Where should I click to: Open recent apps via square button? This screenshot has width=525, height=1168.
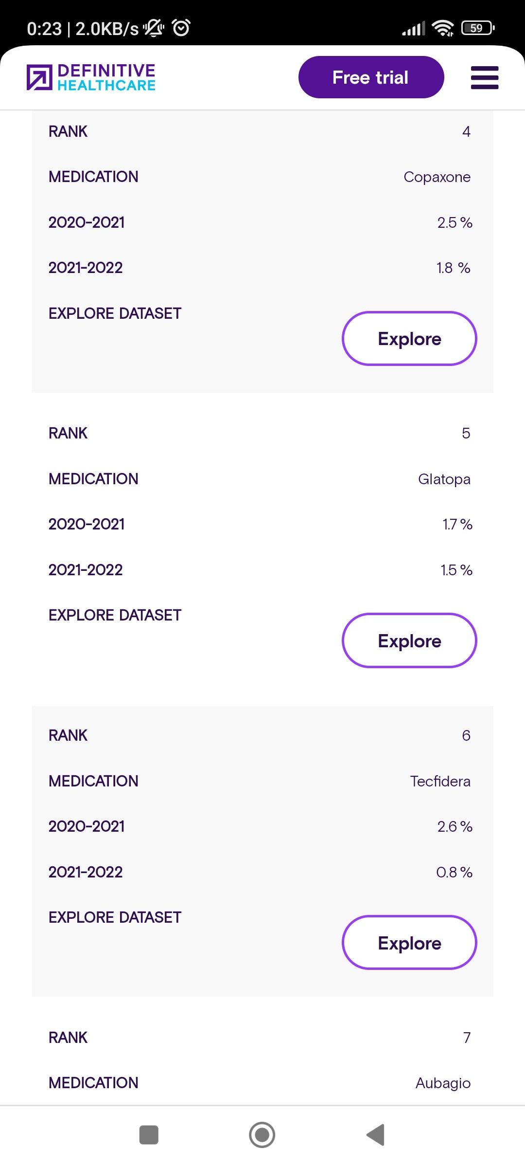click(149, 1135)
